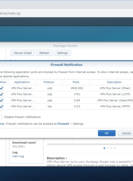
Task: Open the Firewall link in the note
Action: click(x=63, y=124)
